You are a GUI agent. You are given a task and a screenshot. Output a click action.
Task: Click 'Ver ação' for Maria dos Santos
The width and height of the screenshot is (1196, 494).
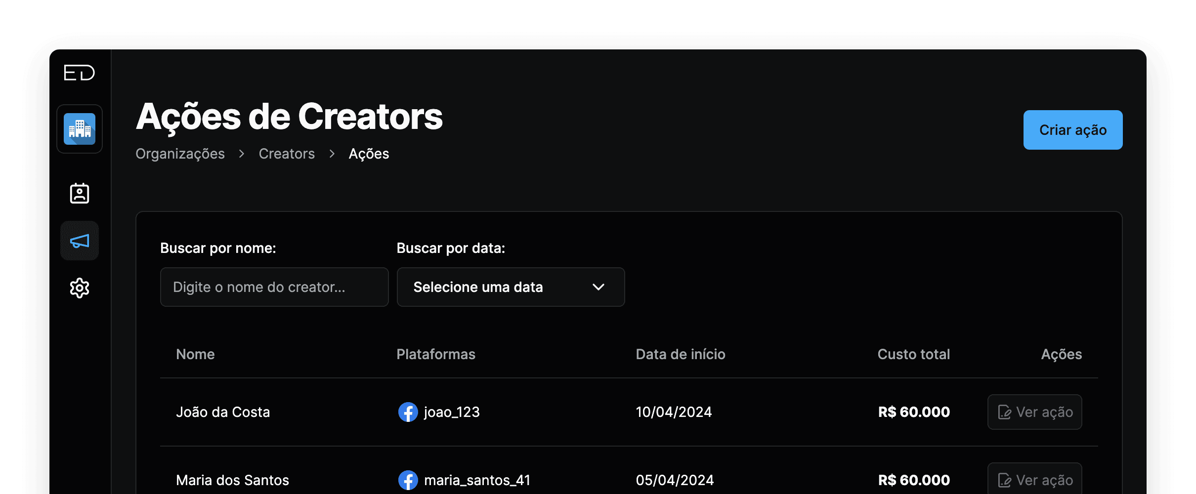tap(1035, 480)
